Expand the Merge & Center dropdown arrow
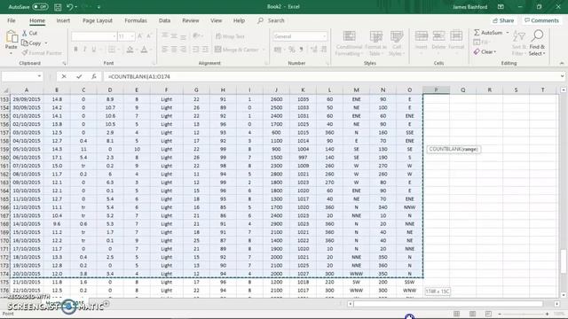This screenshot has height=319, width=568. point(264,50)
